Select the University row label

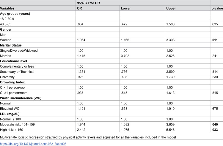(x=7, y=77)
